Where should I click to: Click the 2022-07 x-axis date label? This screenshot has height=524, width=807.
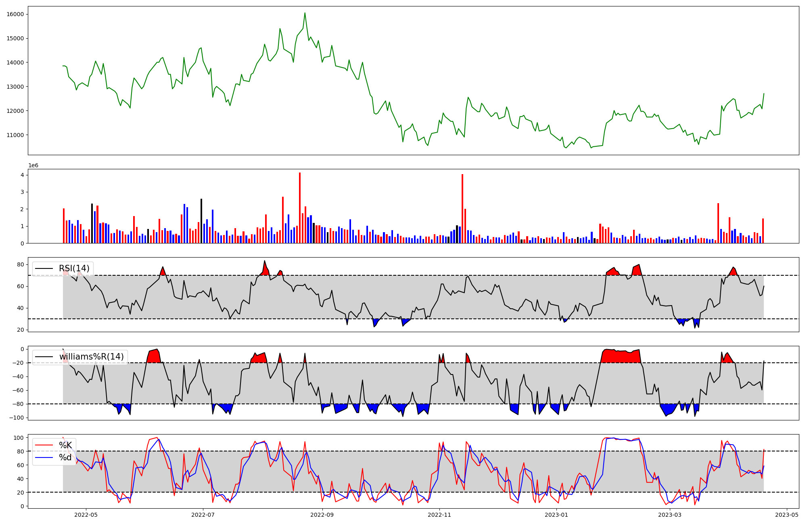tap(203, 515)
